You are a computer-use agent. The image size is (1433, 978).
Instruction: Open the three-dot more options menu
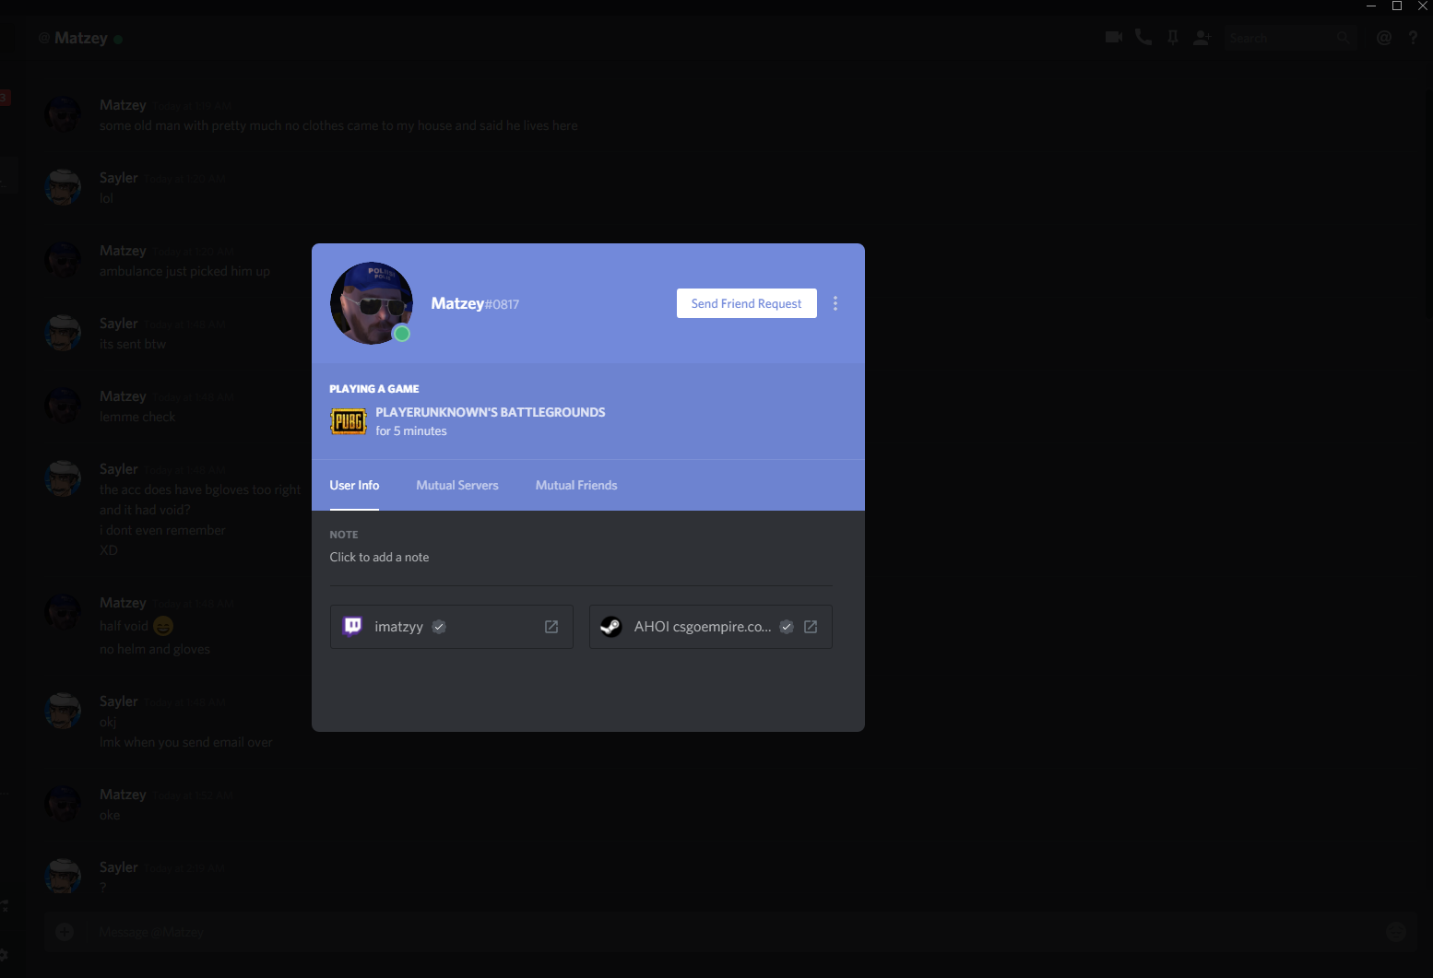[x=835, y=303]
